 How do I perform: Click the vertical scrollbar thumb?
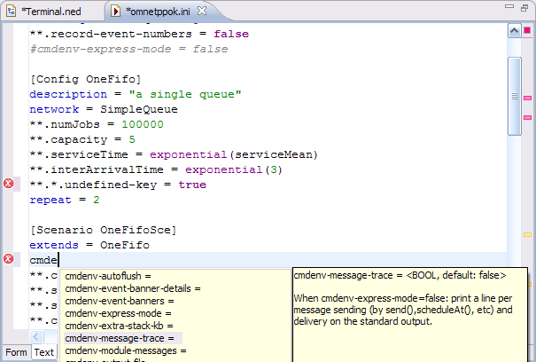pos(515,96)
